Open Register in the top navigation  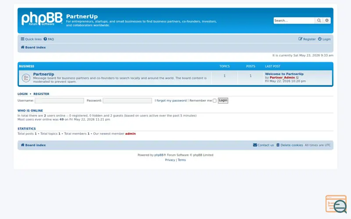click(x=307, y=39)
